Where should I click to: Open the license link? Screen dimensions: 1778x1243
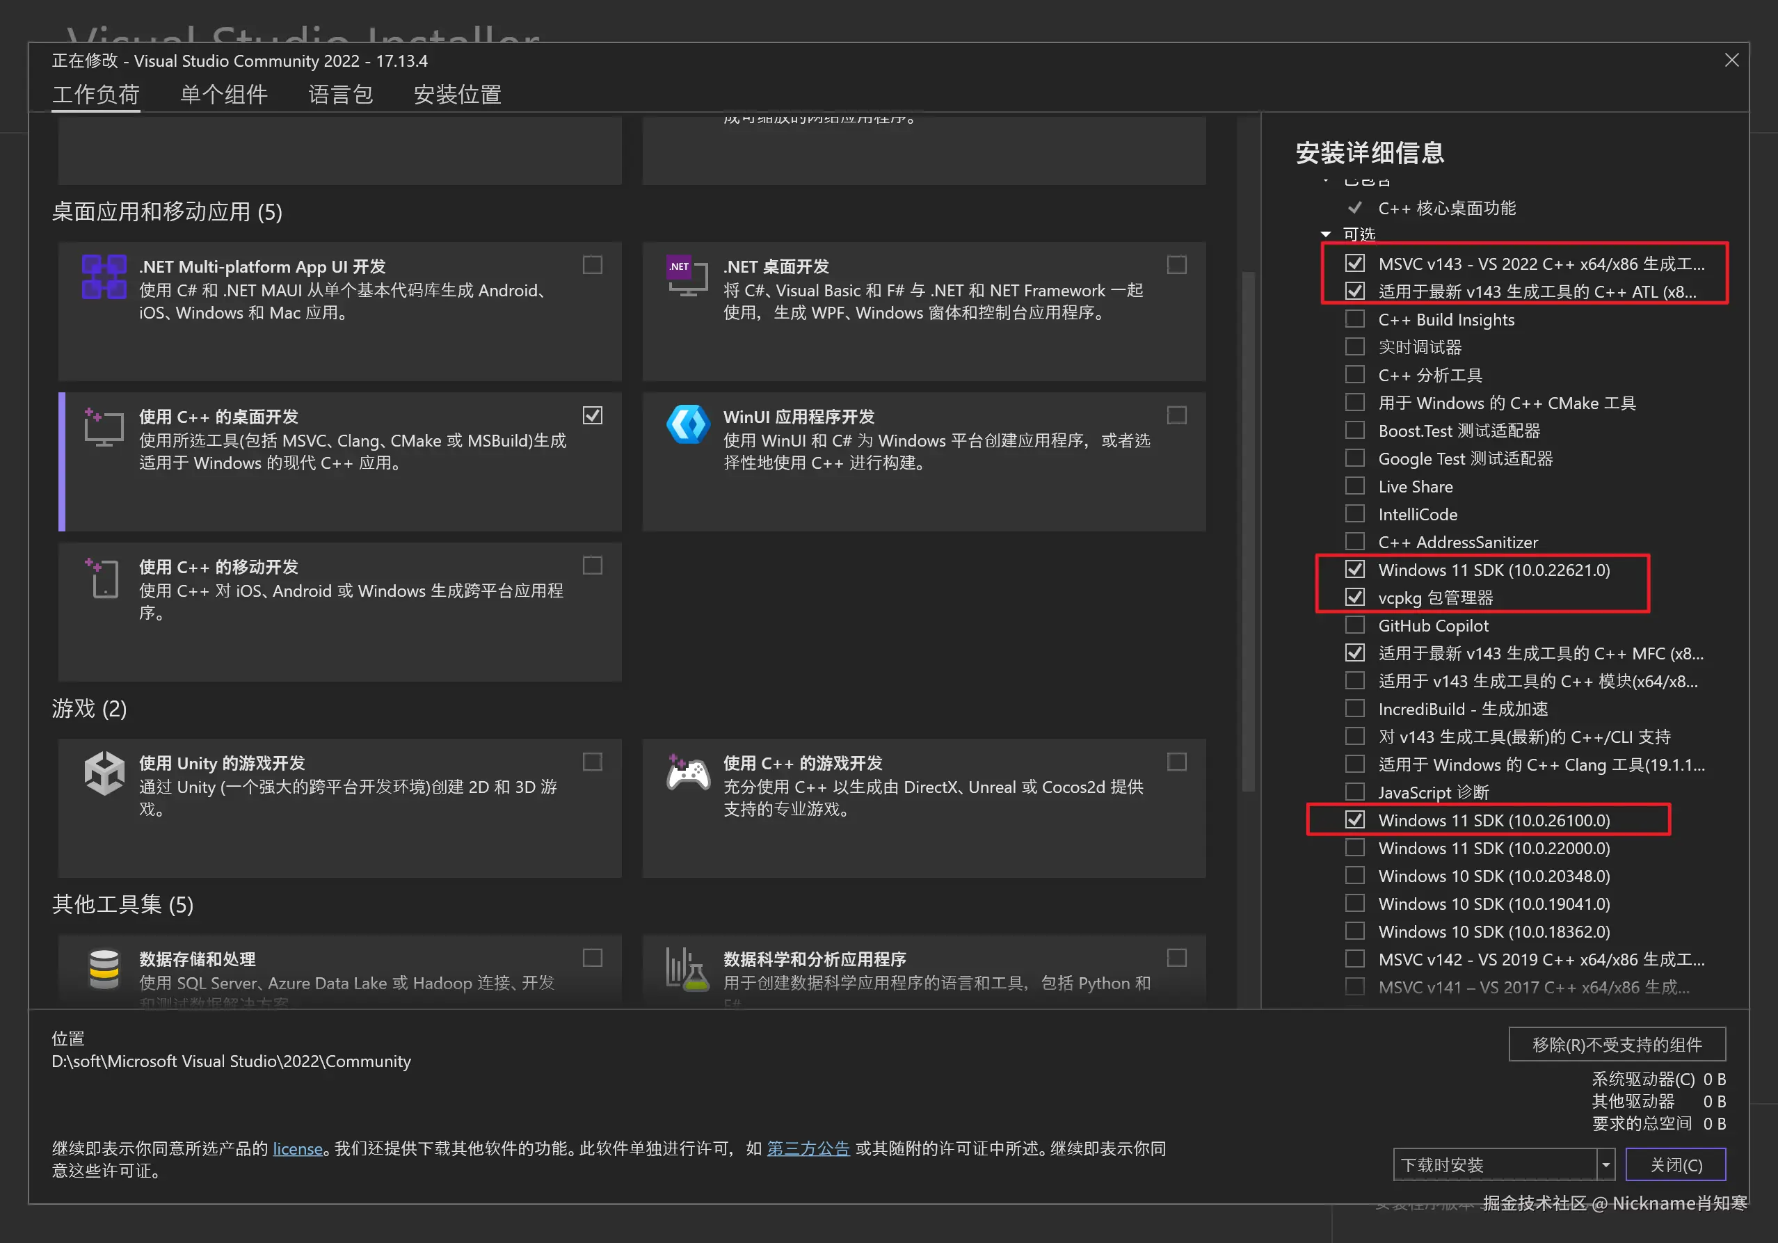(297, 1148)
